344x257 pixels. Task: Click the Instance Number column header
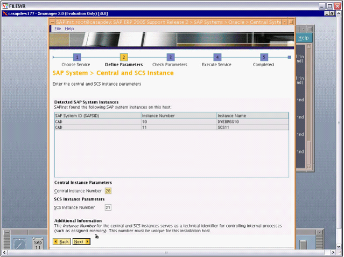(178, 115)
